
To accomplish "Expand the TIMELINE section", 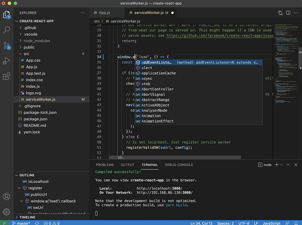I will pyautogui.click(x=27, y=217).
